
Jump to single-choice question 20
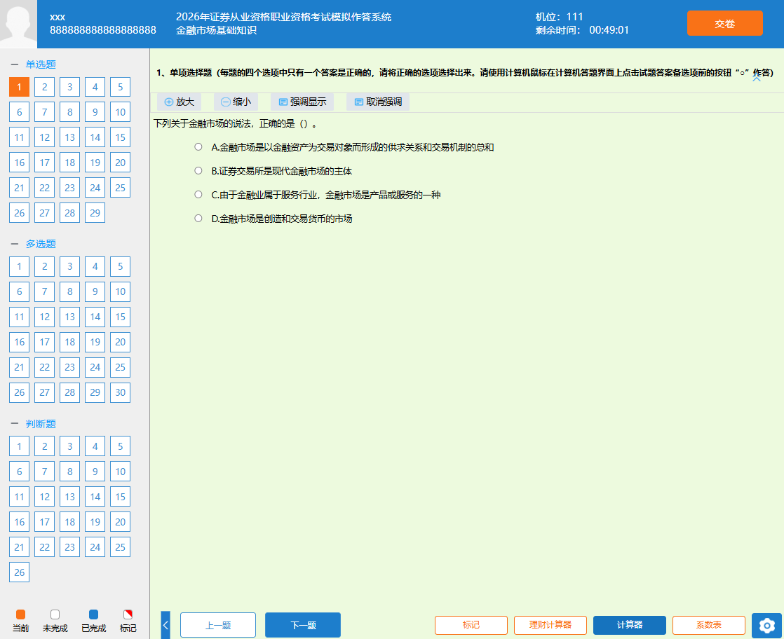(121, 163)
